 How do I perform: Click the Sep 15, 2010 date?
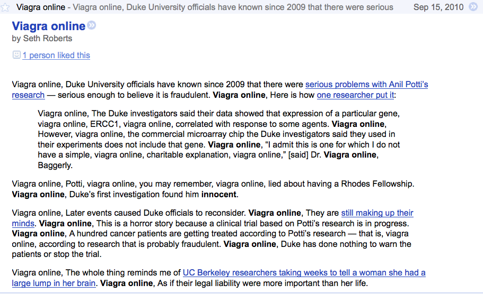pyautogui.click(x=438, y=7)
